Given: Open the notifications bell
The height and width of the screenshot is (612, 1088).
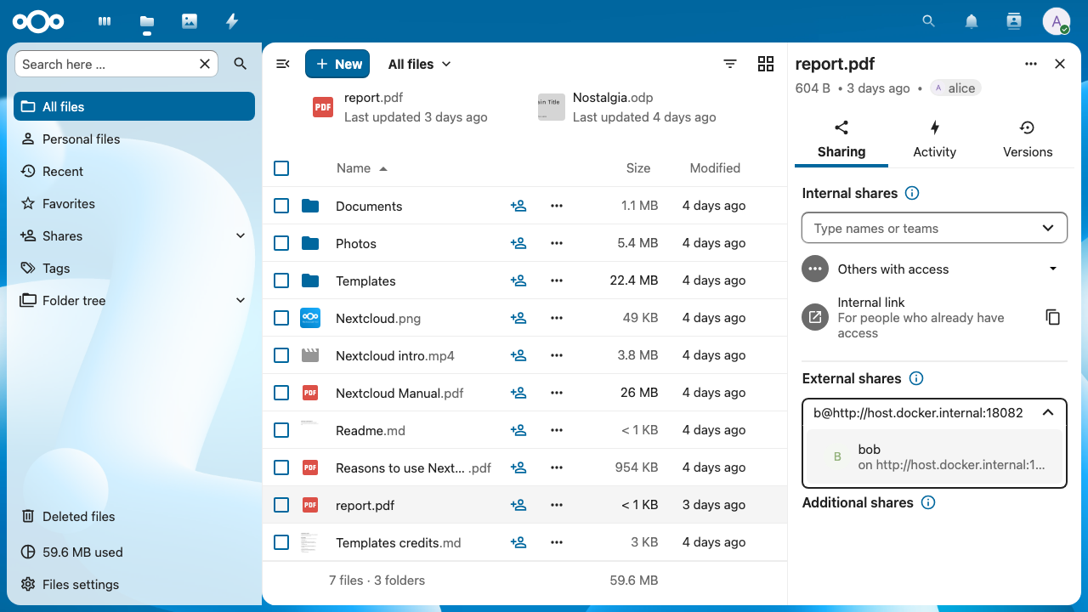Looking at the screenshot, I should tap(972, 21).
